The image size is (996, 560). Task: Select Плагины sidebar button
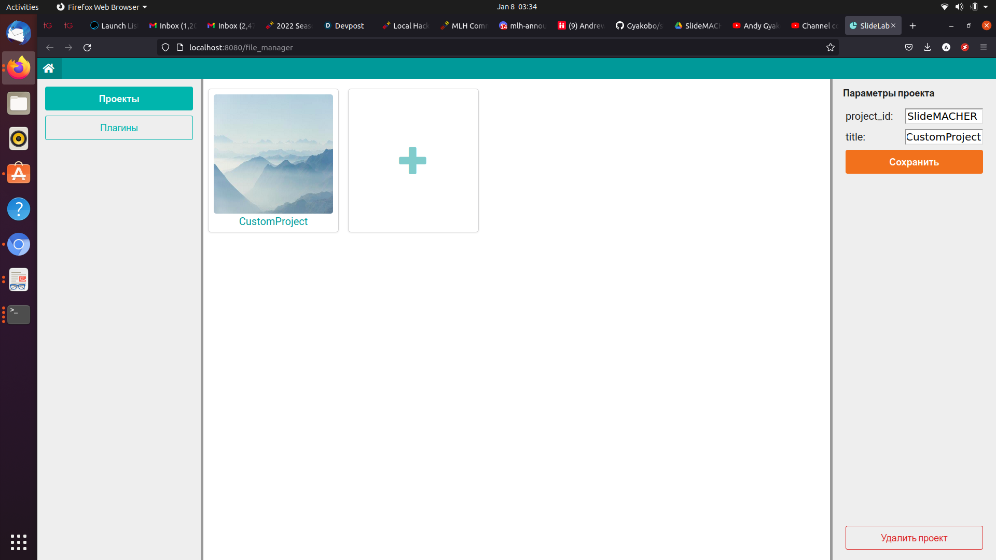(x=119, y=128)
